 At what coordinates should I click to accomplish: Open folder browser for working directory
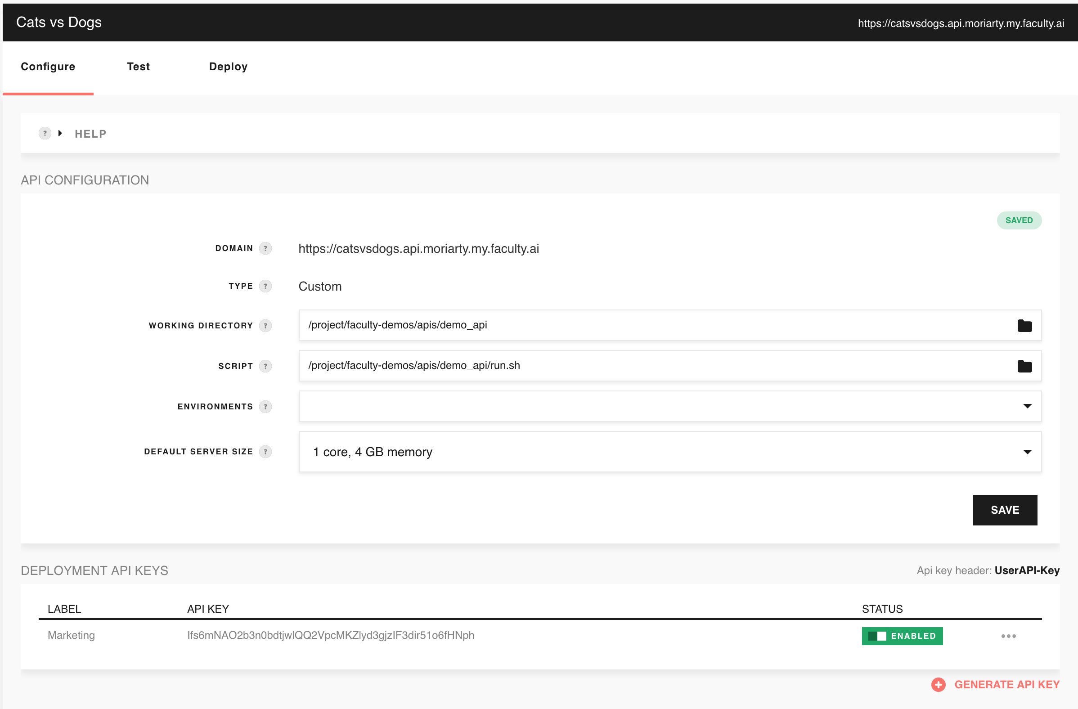click(x=1024, y=325)
